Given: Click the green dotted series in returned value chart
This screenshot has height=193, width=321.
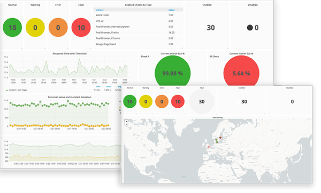Looking at the screenshot, I should click(59, 104).
